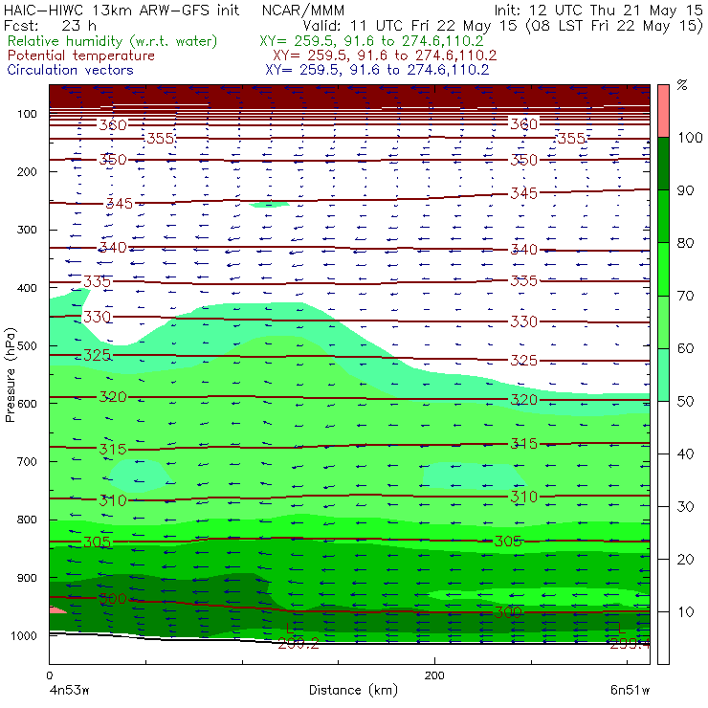Viewport: 708px width, 708px height.
Task: Click the left '330' isentrope contour label
Action: (97, 317)
